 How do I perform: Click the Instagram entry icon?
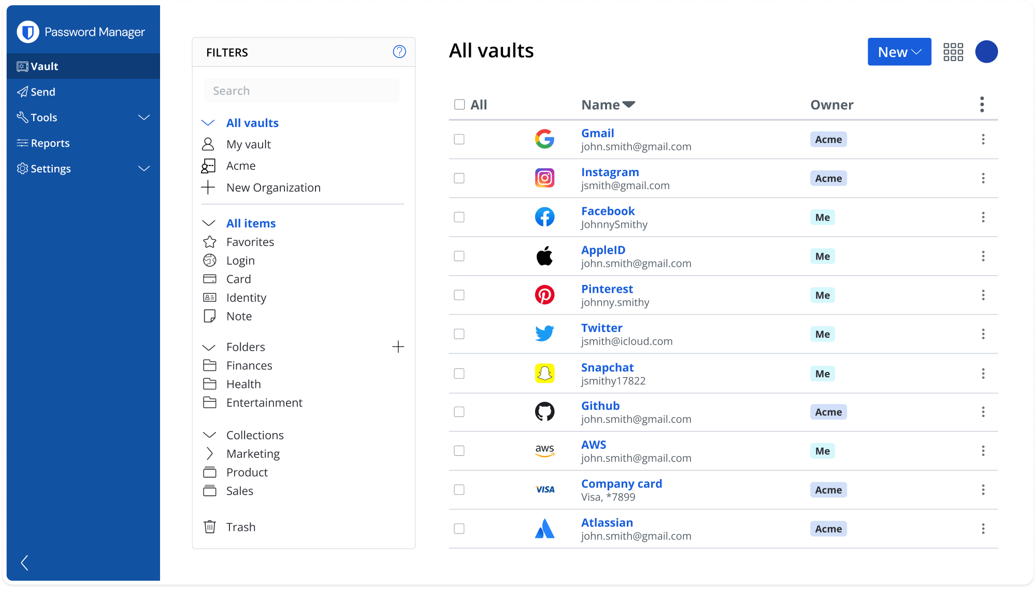point(545,178)
